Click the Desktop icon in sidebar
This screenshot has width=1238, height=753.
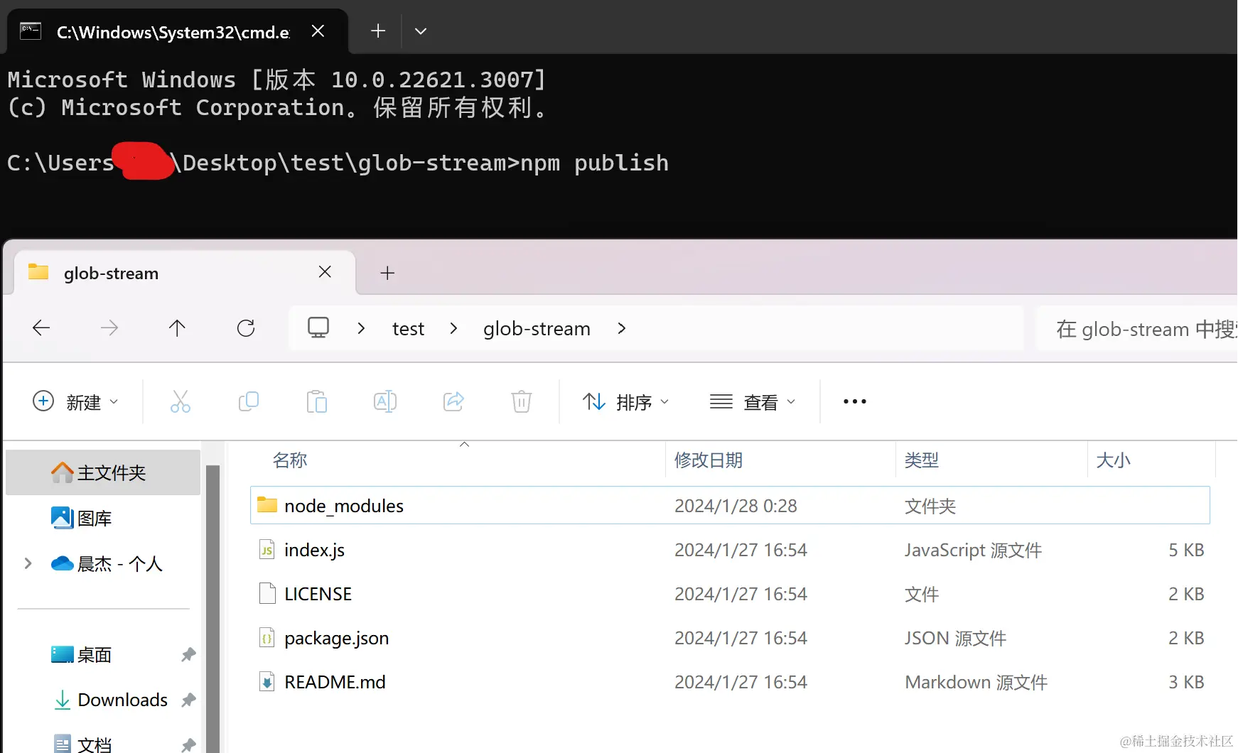coord(63,654)
